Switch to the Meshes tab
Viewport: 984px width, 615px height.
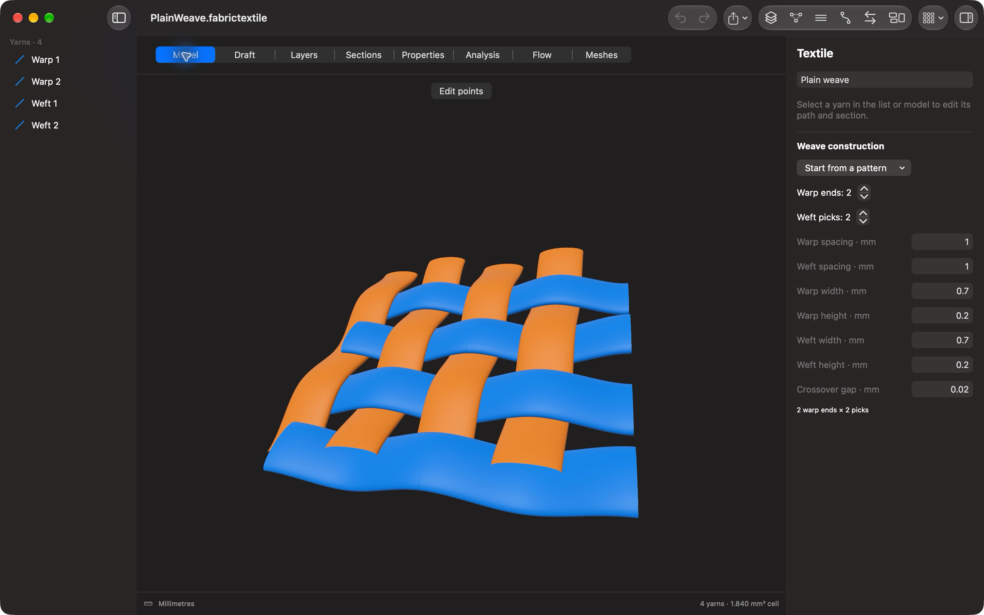601,55
